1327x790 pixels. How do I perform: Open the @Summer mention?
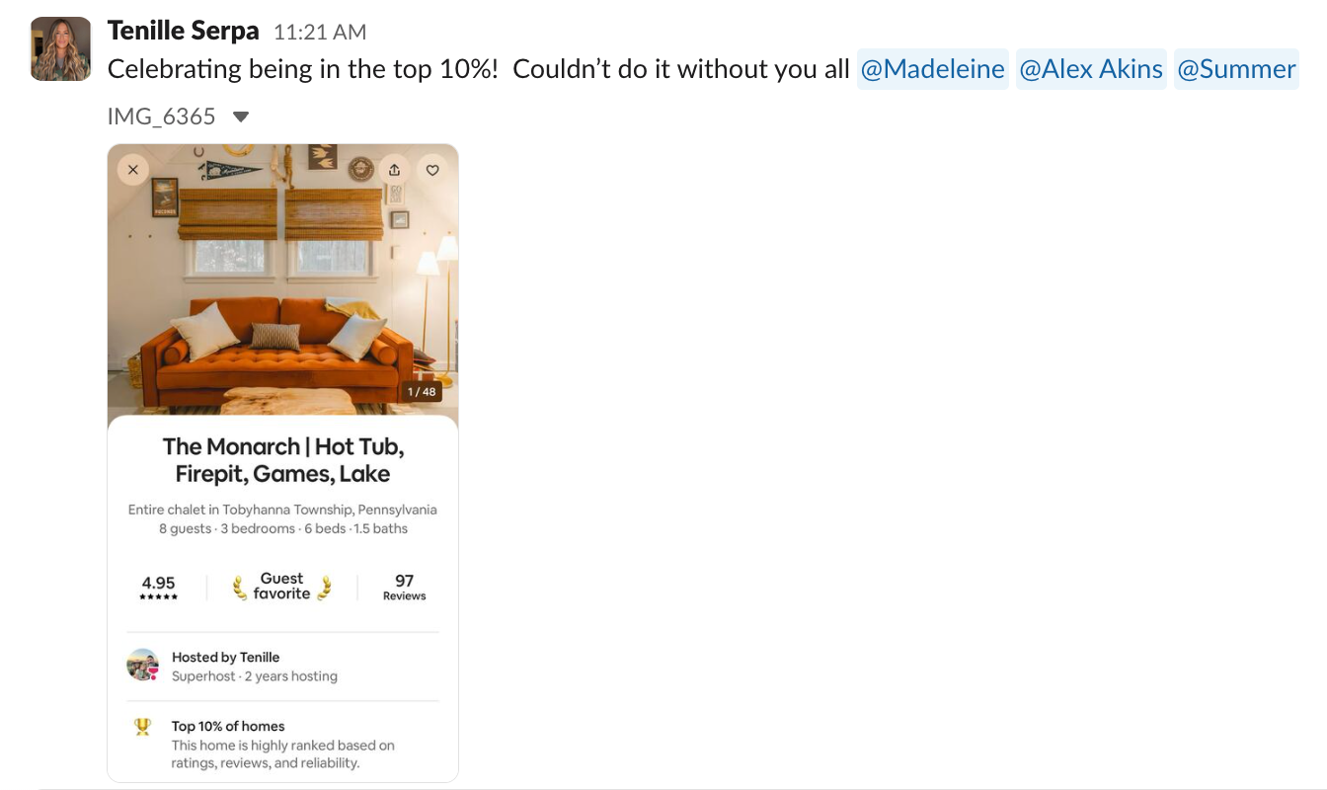coord(1236,69)
